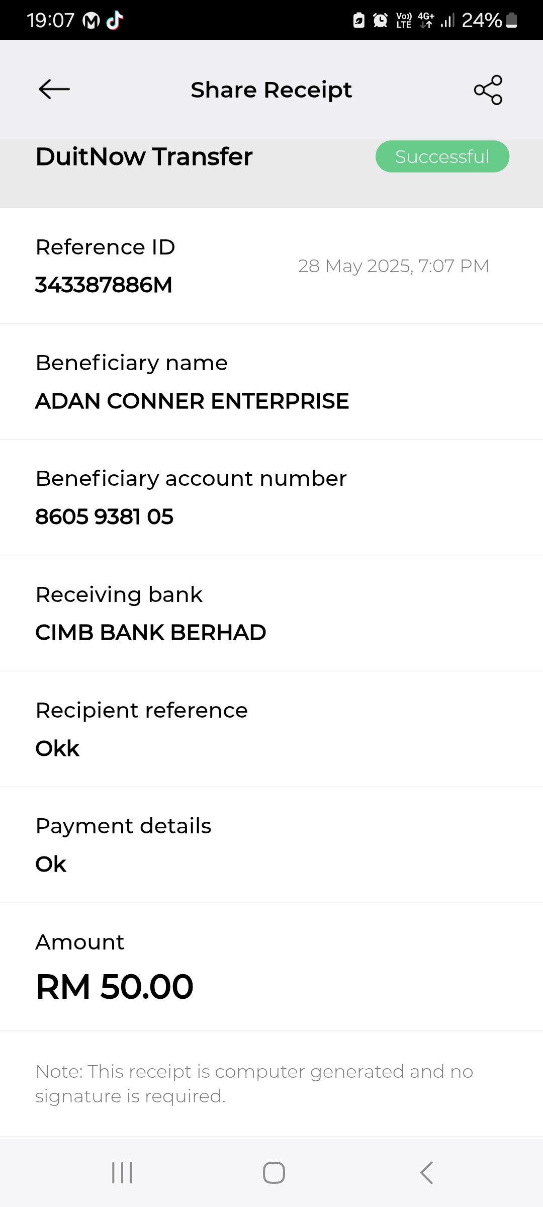
Task: Open Android recent apps navigation button
Action: (122, 1173)
